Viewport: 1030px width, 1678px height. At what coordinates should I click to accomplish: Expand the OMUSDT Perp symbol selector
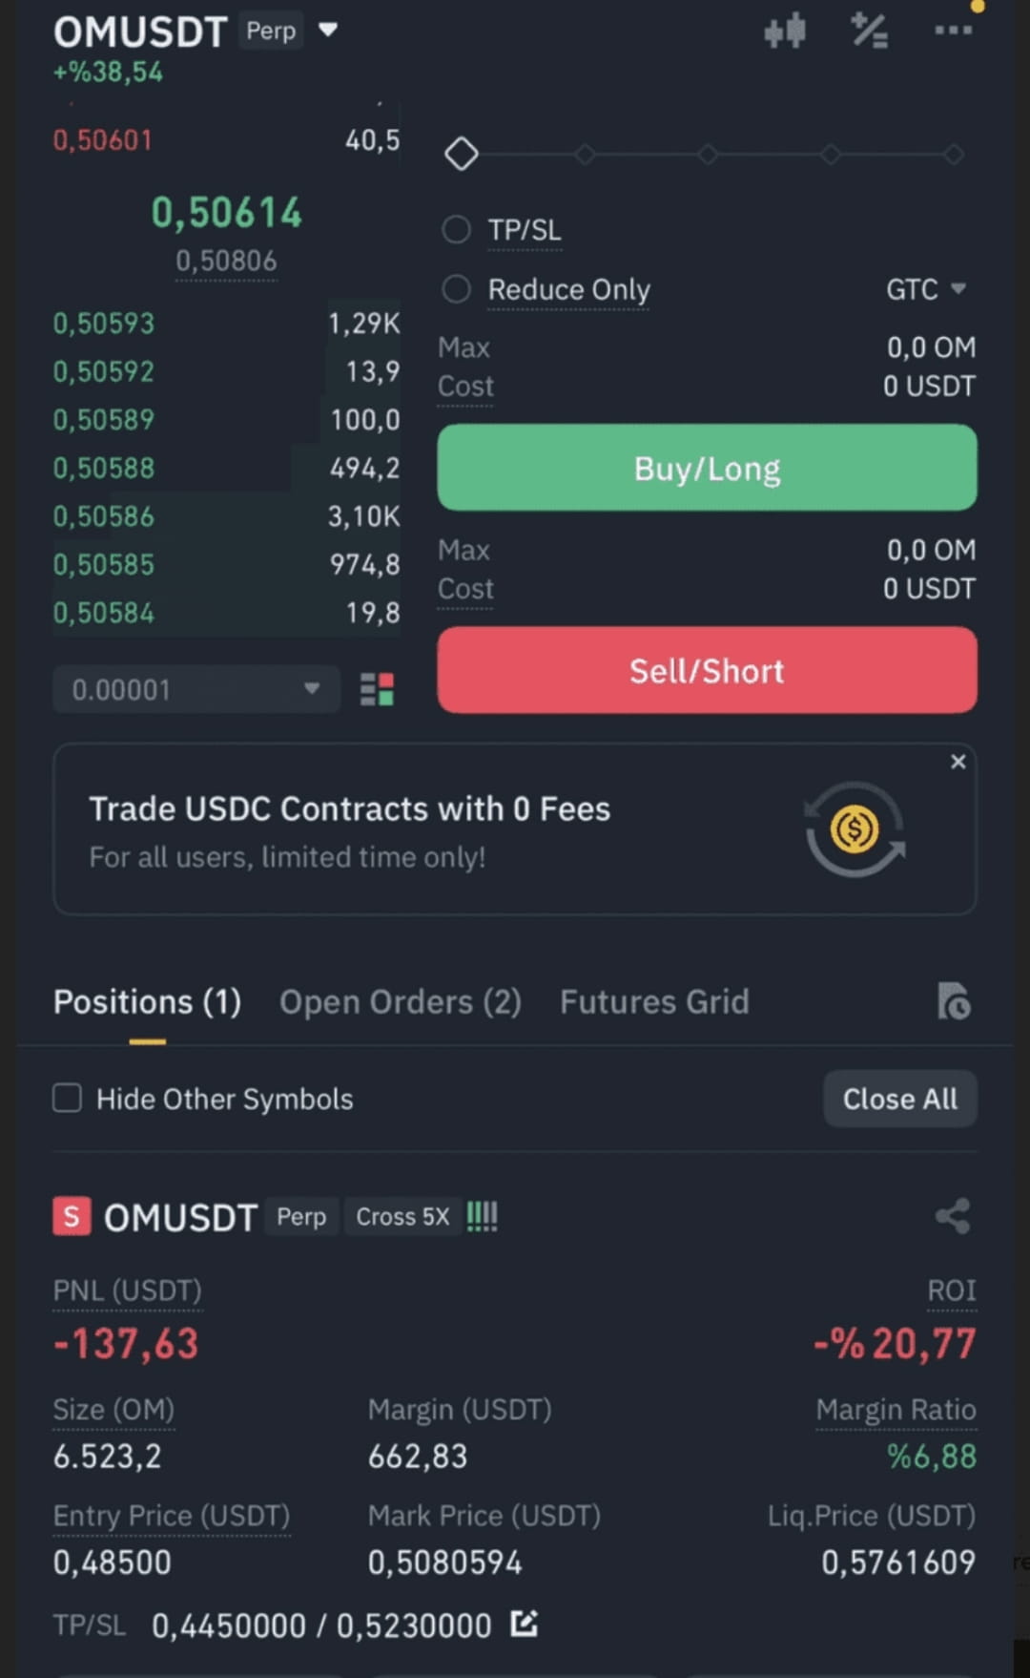328,30
